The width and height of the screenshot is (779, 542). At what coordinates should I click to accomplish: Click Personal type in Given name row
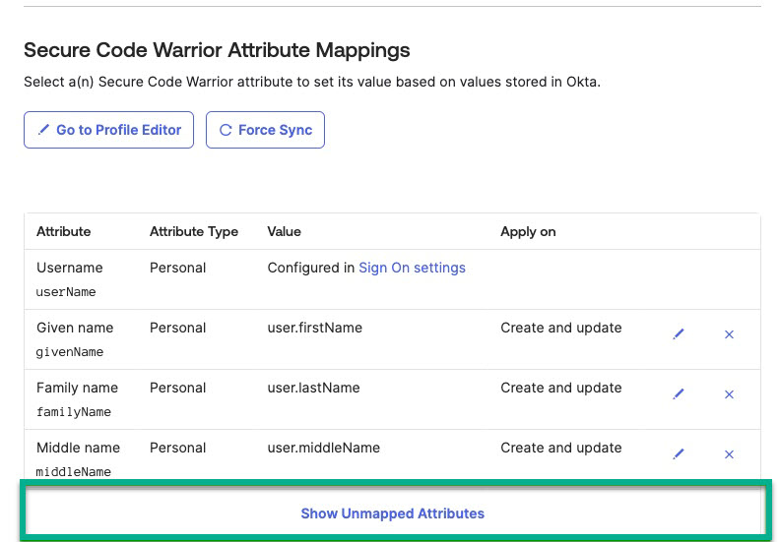[178, 329]
